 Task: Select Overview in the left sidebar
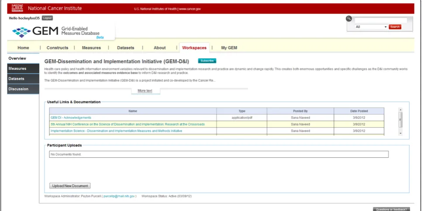click(23, 58)
